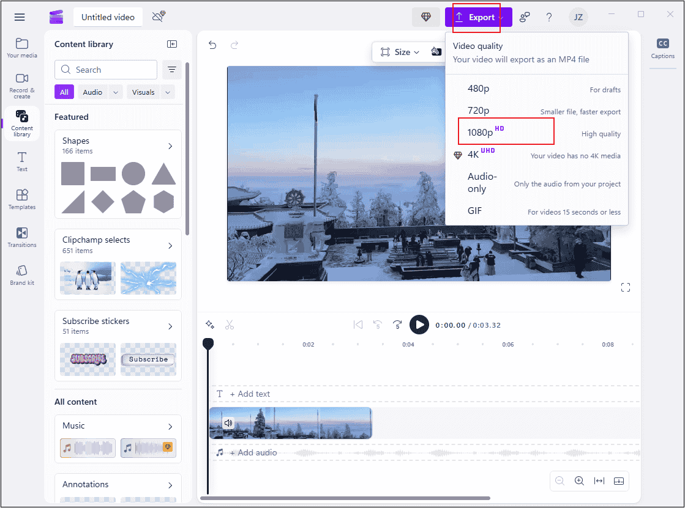Image resolution: width=685 pixels, height=508 pixels.
Task: Select the video clip on timeline
Action: (291, 423)
